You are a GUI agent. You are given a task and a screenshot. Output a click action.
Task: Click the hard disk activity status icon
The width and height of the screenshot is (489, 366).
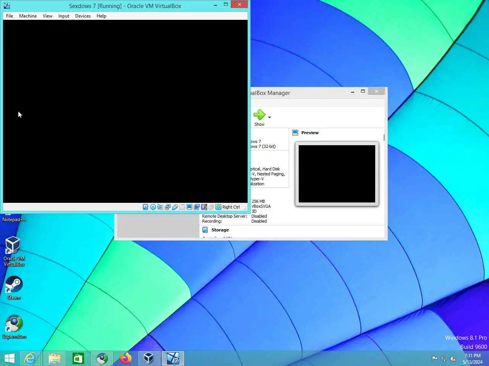pyautogui.click(x=146, y=207)
